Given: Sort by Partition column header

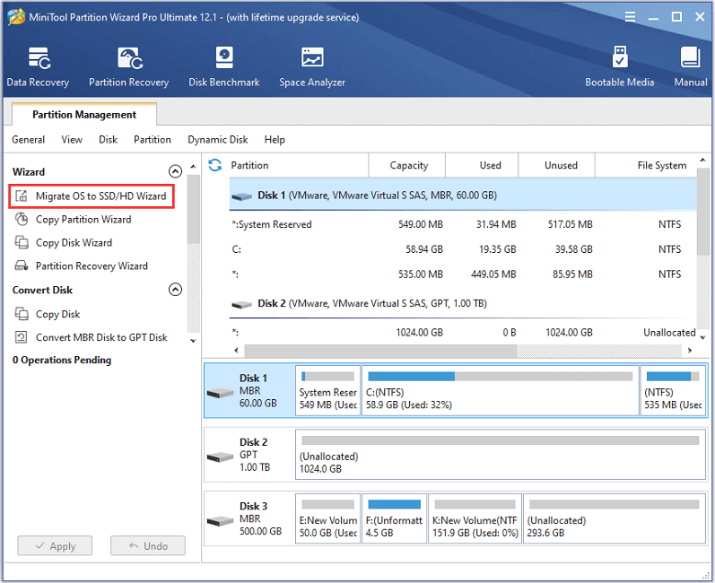Looking at the screenshot, I should coord(299,165).
